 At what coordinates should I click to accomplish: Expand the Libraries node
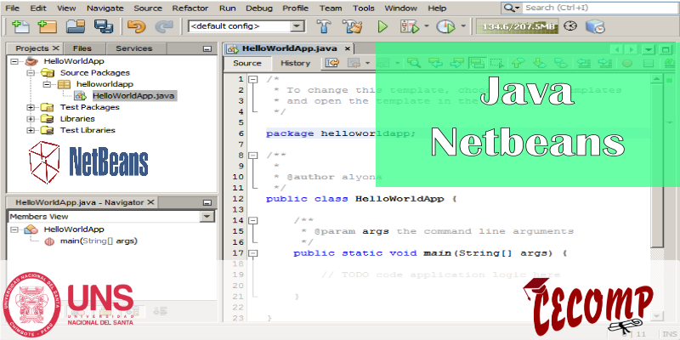[31, 119]
